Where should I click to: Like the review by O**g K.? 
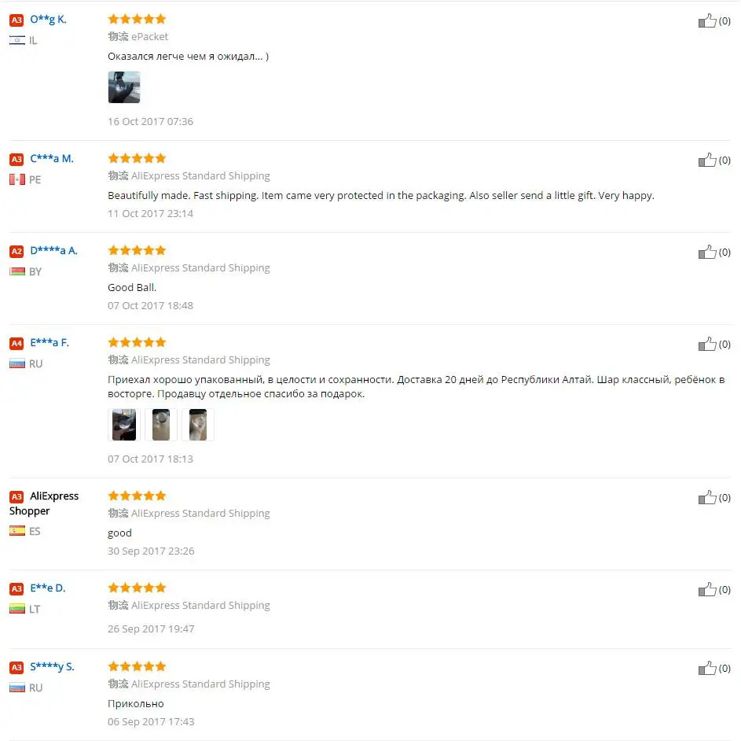click(707, 20)
